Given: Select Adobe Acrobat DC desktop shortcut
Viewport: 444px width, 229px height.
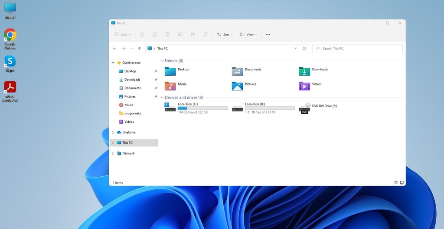Looking at the screenshot, I should point(10,92).
